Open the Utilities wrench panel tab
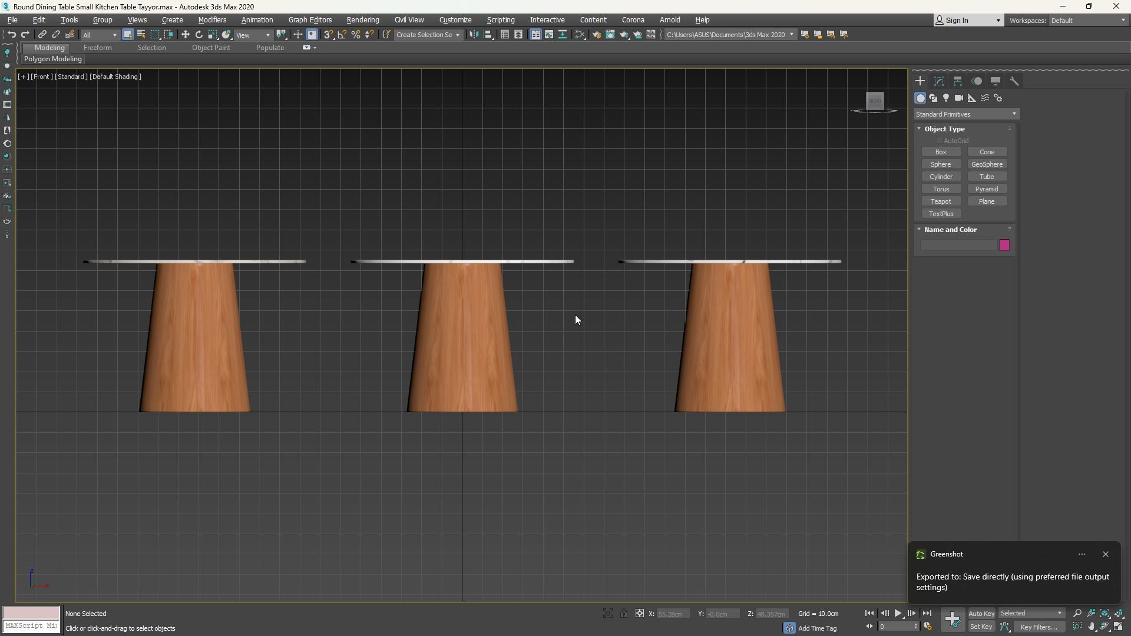The width and height of the screenshot is (1131, 636). coord(1014,81)
